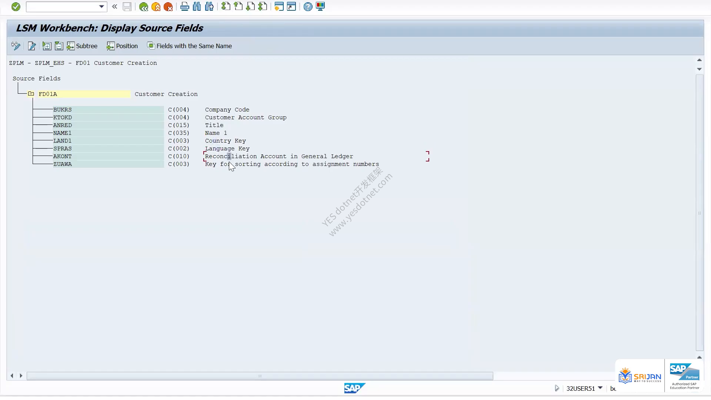Collapse the FD01A folder node
Screen dimensions: 711x400
31,94
